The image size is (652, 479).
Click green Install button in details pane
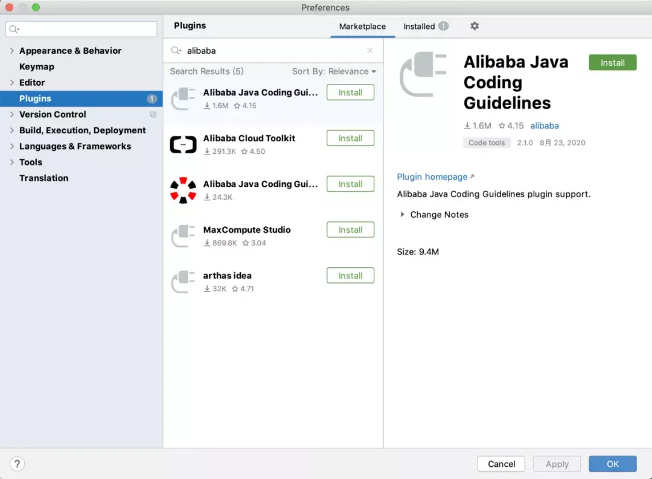(x=613, y=62)
